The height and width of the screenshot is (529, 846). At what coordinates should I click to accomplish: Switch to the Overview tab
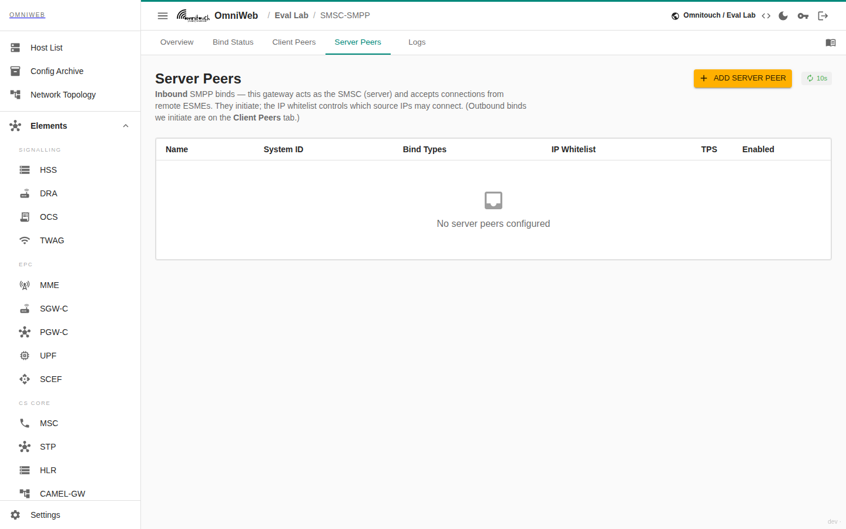click(x=177, y=42)
